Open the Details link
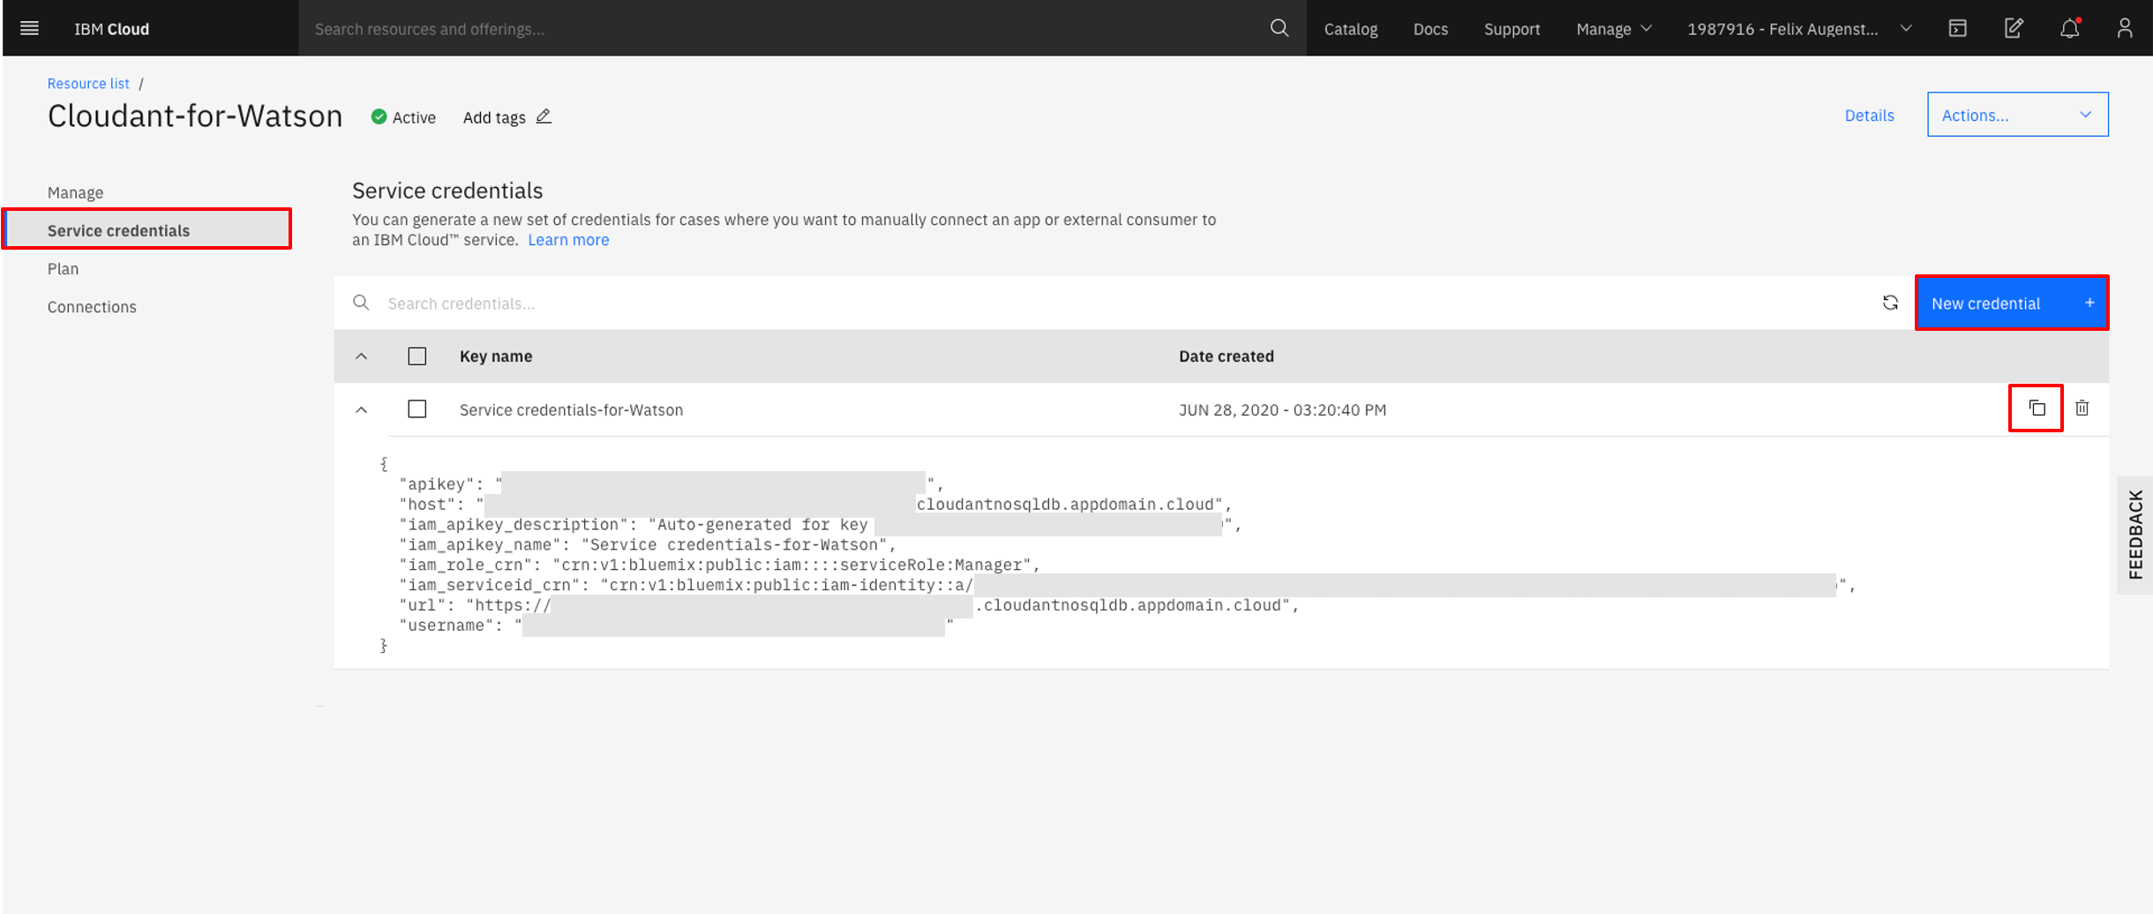This screenshot has height=914, width=2153. tap(1869, 115)
